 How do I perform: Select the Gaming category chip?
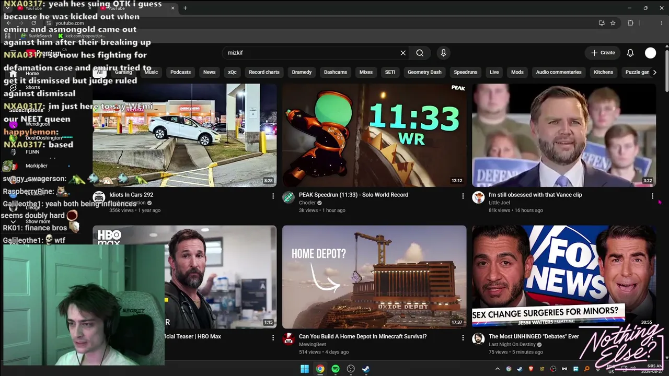point(123,72)
